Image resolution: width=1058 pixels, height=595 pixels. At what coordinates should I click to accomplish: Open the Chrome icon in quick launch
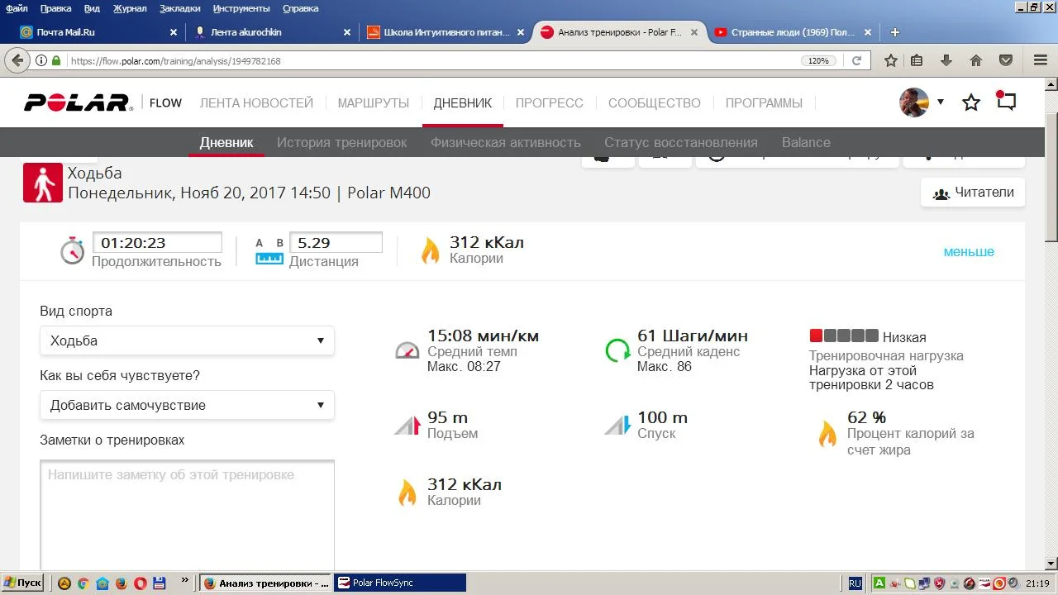coord(83,583)
